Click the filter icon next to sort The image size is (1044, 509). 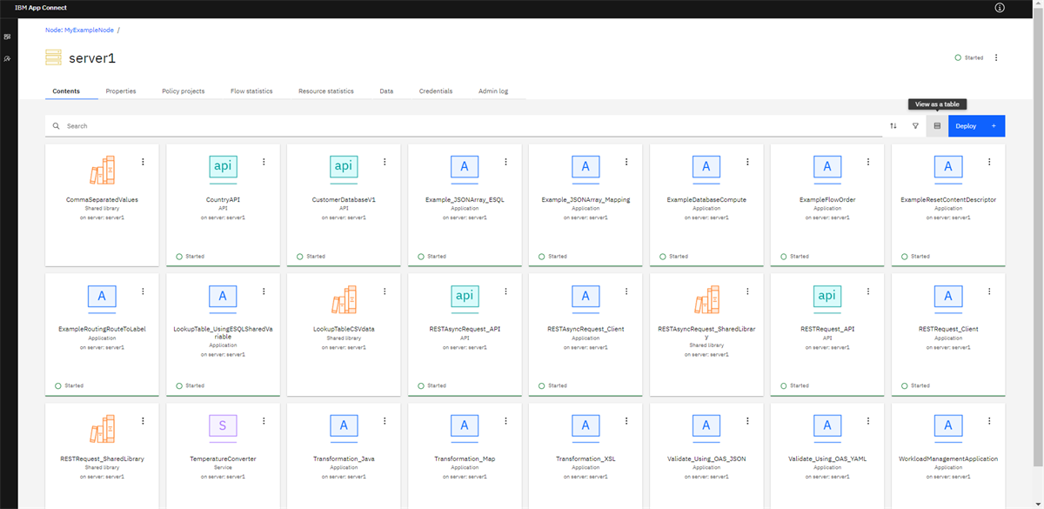[x=915, y=125]
